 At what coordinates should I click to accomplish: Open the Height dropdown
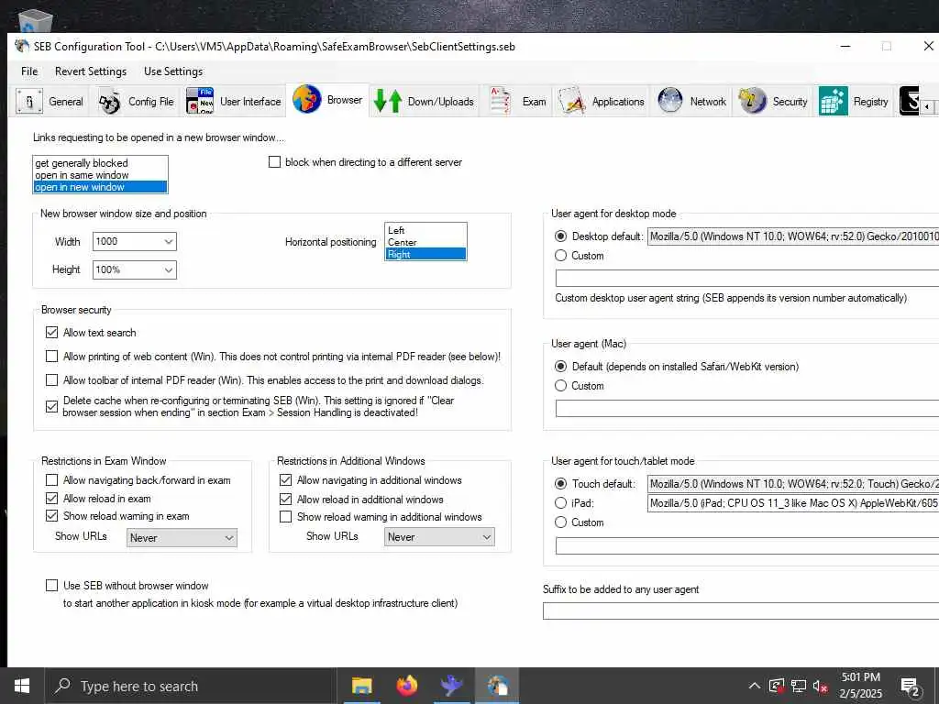pyautogui.click(x=169, y=270)
